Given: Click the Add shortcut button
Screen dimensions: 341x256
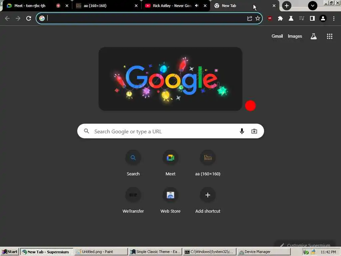Looking at the screenshot, I should (208, 200).
